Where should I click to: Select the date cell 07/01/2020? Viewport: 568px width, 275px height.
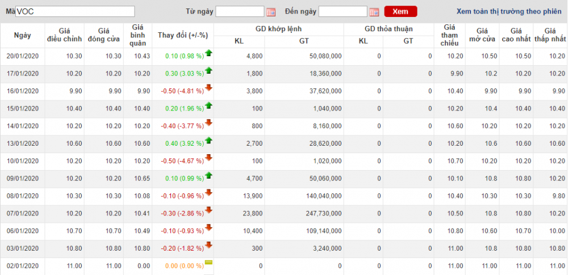point(23,214)
